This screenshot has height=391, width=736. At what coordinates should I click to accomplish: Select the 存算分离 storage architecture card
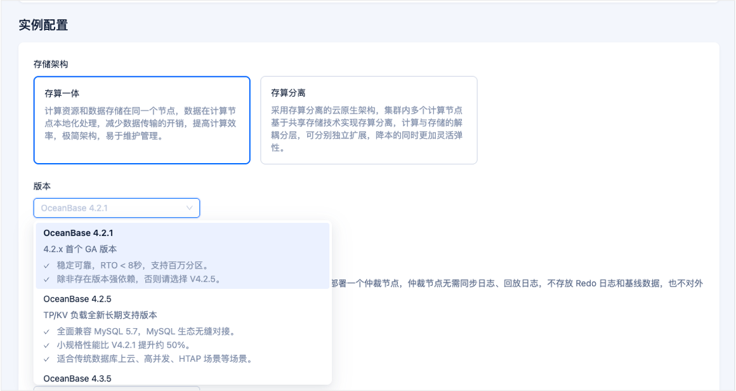369,120
